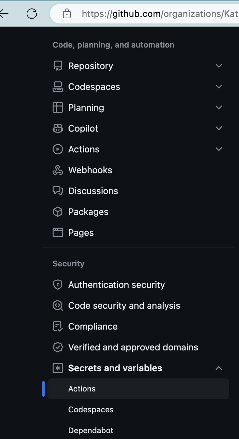Expand the Copilot settings chevron
The height and width of the screenshot is (439, 239).
pos(219,128)
